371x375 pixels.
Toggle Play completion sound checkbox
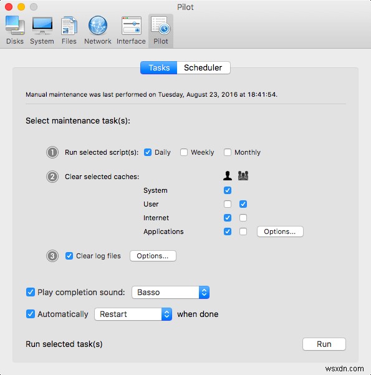[x=31, y=292]
